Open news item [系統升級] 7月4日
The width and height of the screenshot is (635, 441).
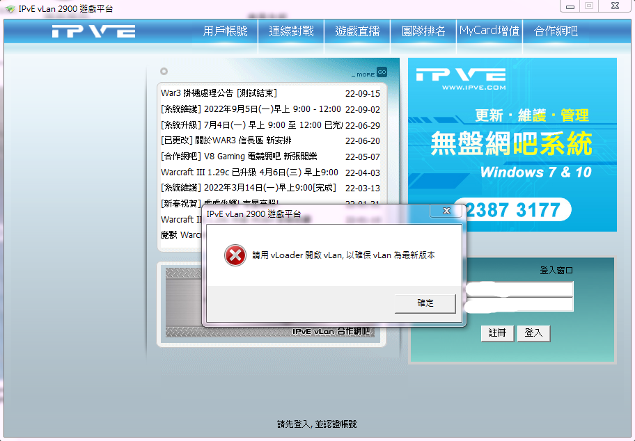[x=251, y=125]
